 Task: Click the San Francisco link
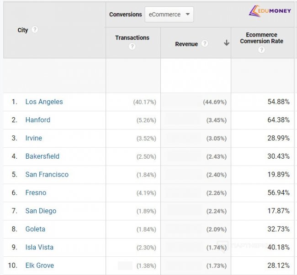(x=47, y=175)
